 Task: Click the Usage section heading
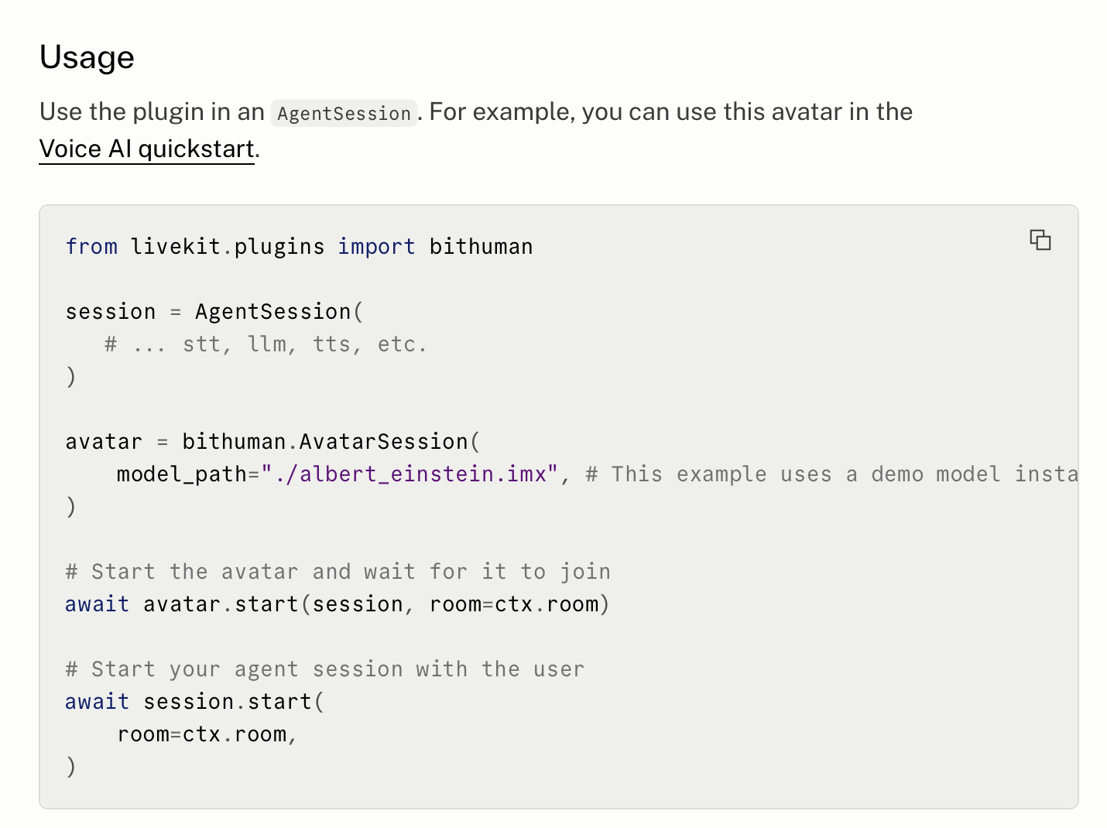coord(87,57)
